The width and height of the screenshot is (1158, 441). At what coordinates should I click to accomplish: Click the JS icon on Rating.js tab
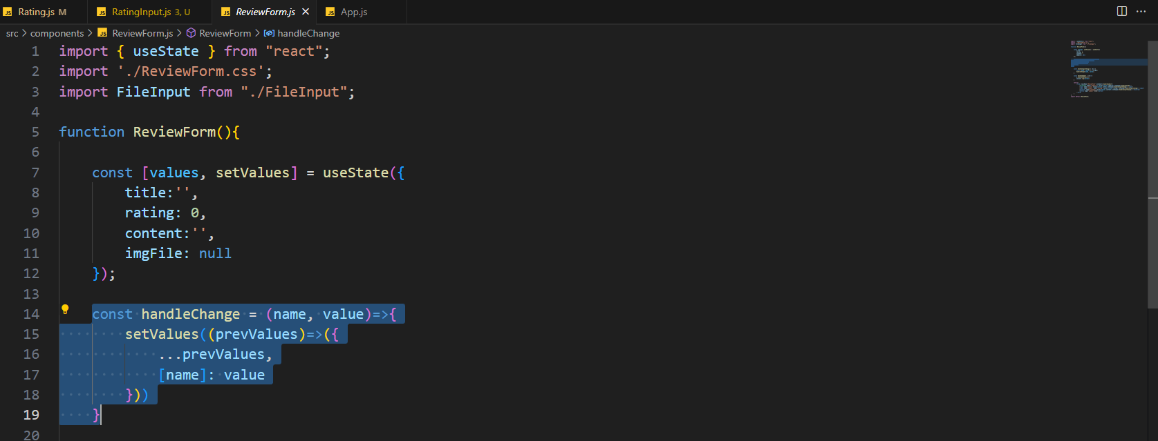click(x=8, y=12)
